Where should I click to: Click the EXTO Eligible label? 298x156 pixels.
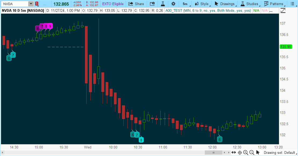pos(113,4)
